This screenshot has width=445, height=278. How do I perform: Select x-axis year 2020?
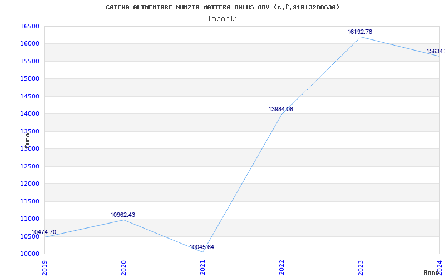coord(123,268)
